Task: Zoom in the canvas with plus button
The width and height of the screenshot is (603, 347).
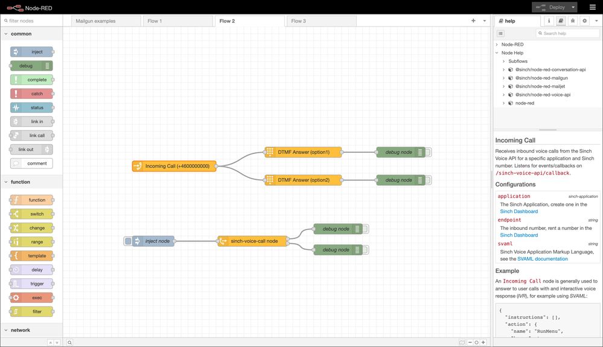Action: (483, 342)
